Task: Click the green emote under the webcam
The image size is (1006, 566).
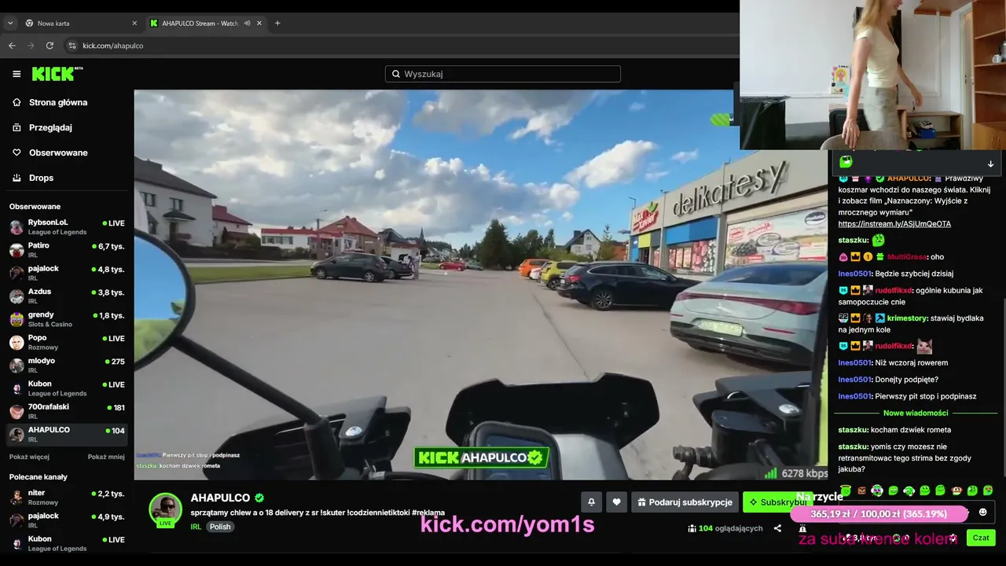Action: (x=846, y=162)
